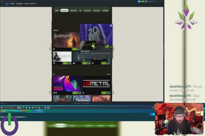Open the infinity-logo app on the taskbar
Image resolution: width=205 pixels, height=136 pixels.
pyautogui.click(x=19, y=108)
